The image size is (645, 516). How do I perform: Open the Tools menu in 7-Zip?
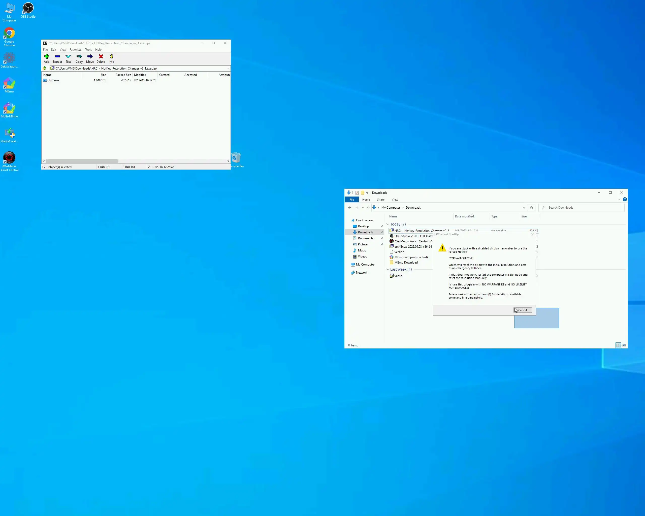pyautogui.click(x=88, y=50)
